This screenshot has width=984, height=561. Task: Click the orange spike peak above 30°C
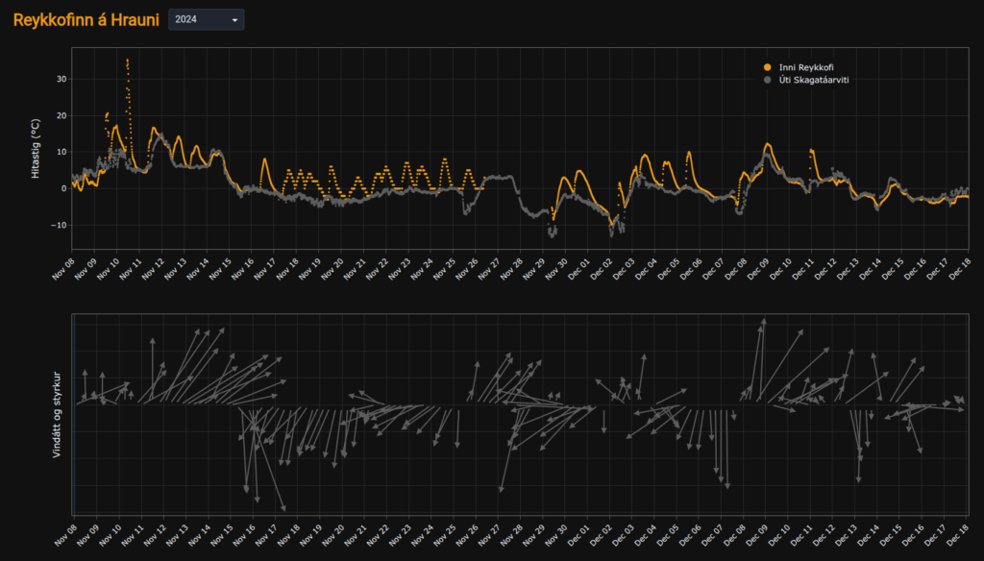click(127, 61)
